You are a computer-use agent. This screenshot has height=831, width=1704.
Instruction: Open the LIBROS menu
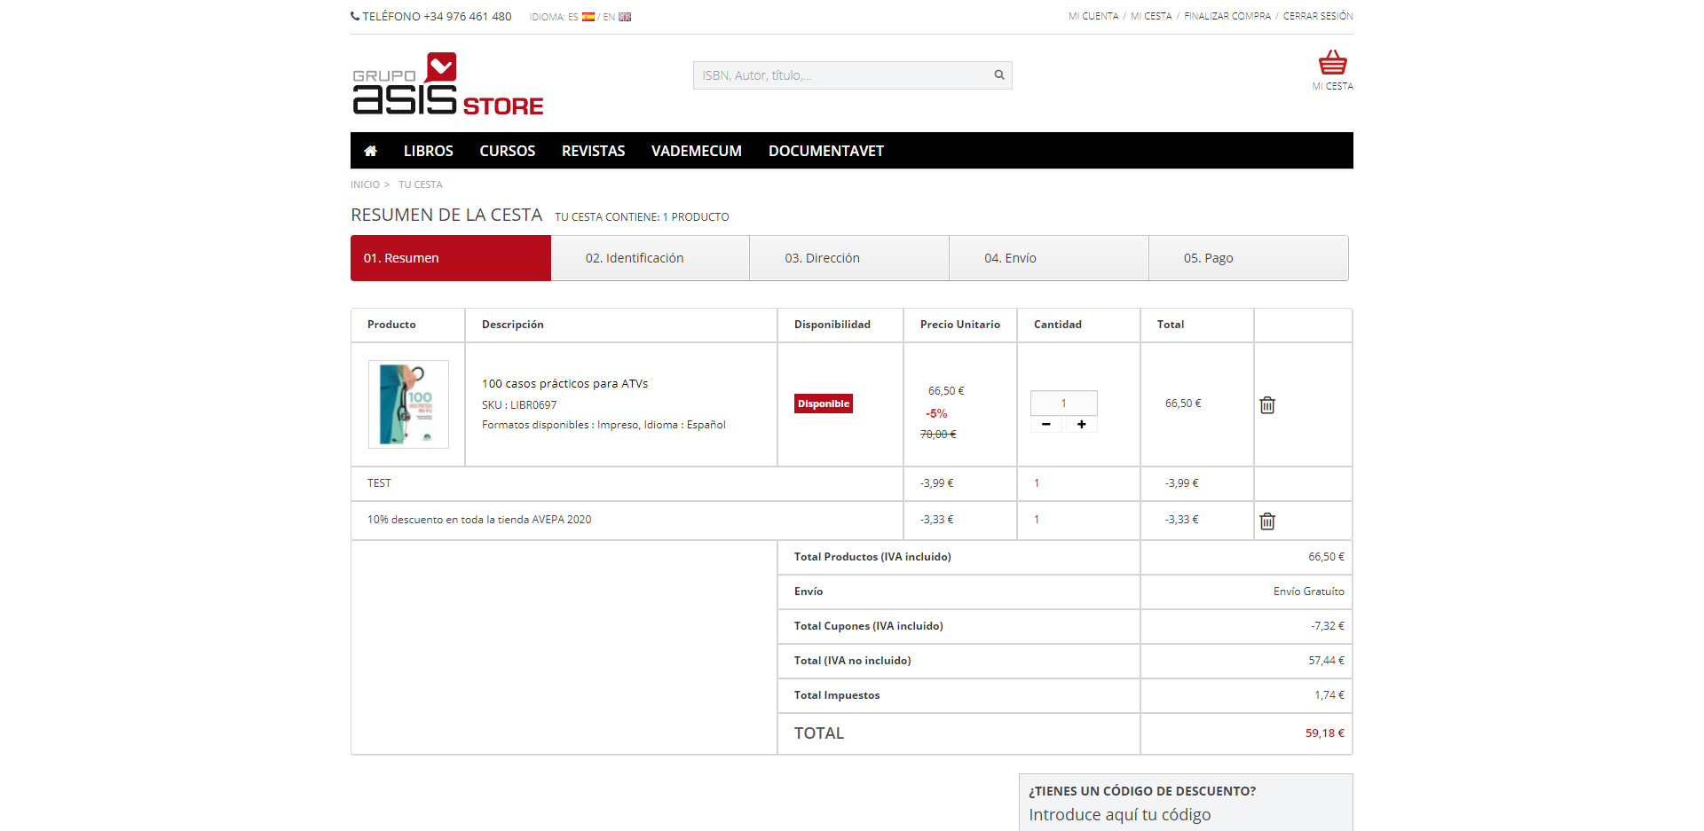click(428, 151)
